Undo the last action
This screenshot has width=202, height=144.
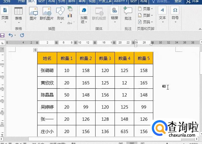pos(11,35)
